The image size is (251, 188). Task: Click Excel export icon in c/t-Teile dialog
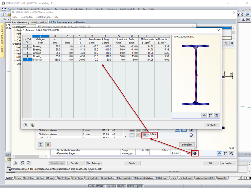tap(32, 125)
